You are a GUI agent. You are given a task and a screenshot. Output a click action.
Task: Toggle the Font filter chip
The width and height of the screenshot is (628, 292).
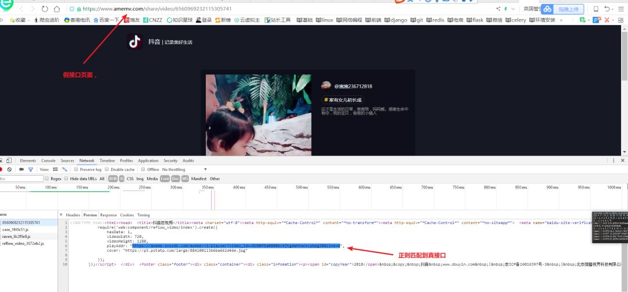tap(165, 179)
